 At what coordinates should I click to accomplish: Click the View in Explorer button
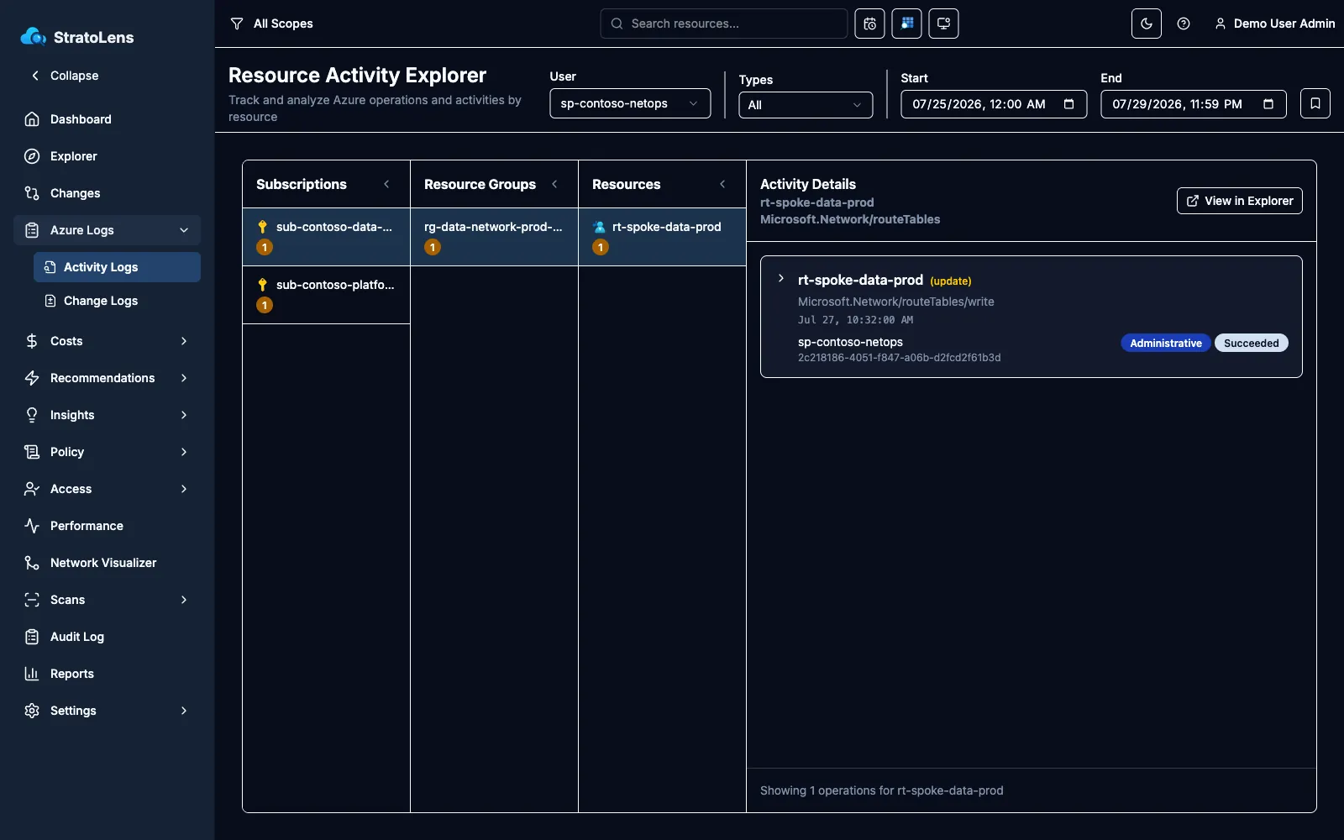tap(1239, 201)
